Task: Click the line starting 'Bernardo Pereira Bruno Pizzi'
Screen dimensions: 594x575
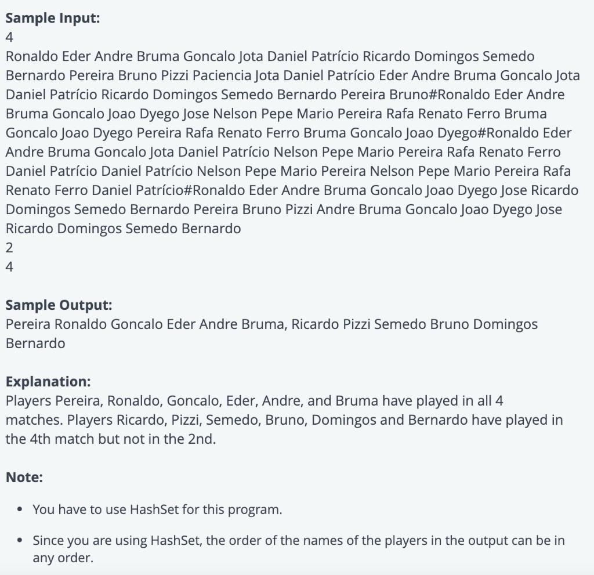Action: pyautogui.click(x=292, y=75)
